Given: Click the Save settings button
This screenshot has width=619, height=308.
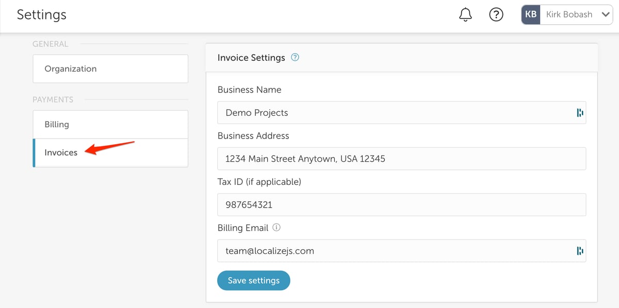Looking at the screenshot, I should 254,281.
